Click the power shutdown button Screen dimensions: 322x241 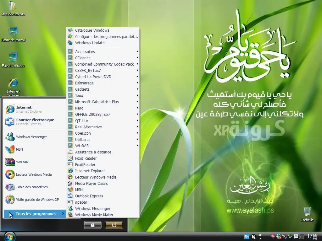[114, 225]
